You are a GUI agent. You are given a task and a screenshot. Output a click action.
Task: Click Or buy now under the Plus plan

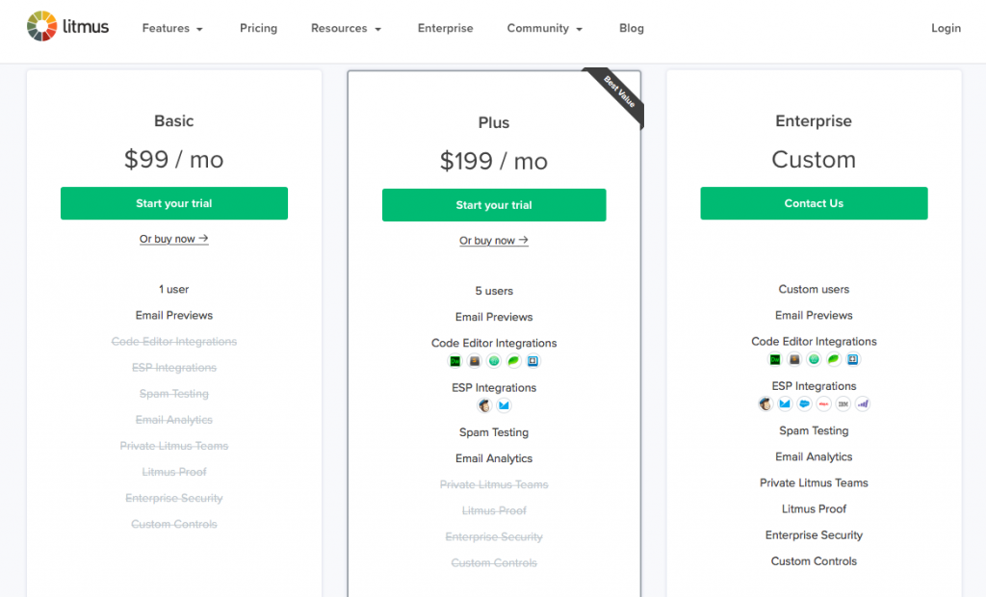(x=494, y=241)
